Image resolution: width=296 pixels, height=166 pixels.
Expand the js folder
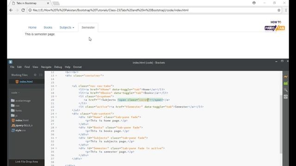pos(14,115)
